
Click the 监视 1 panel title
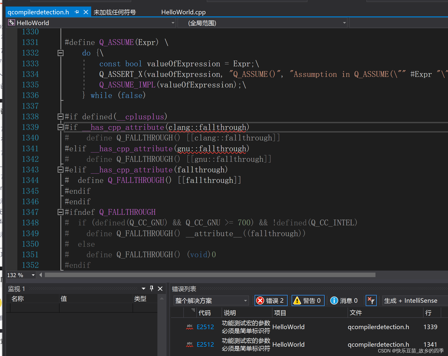16,289
